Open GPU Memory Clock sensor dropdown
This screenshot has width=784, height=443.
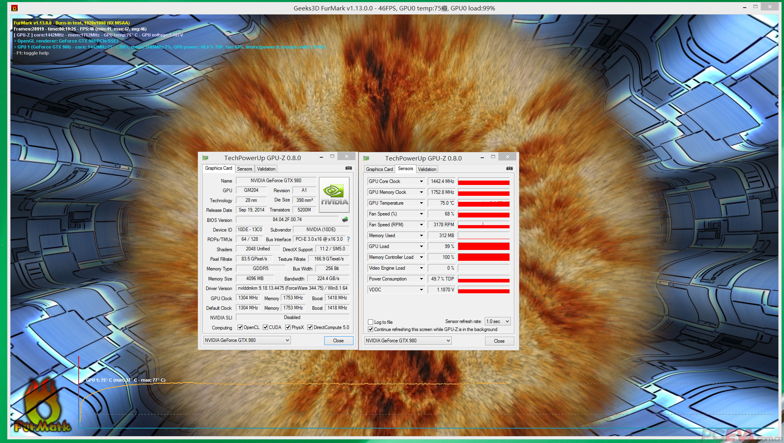click(421, 192)
